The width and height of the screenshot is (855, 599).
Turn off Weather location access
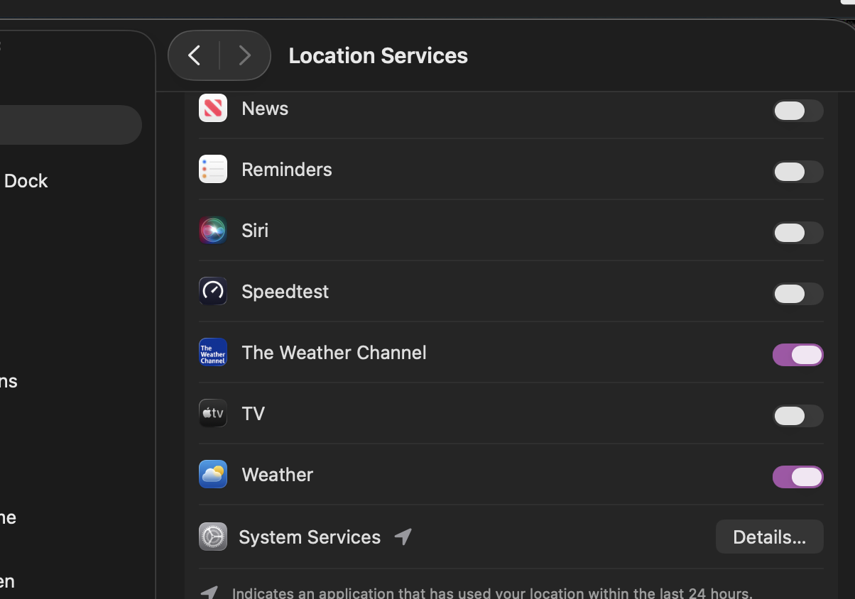tap(798, 477)
